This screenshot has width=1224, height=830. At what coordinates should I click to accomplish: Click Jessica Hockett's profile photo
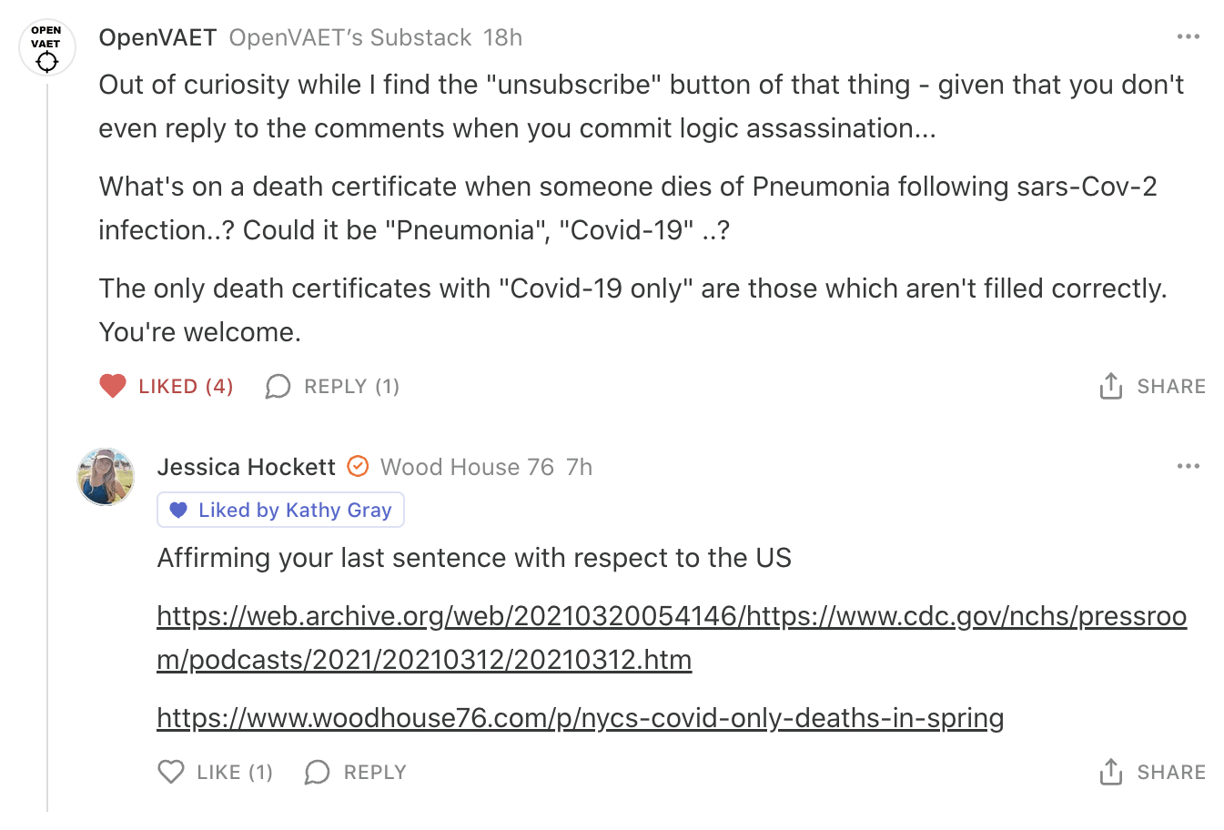[106, 476]
